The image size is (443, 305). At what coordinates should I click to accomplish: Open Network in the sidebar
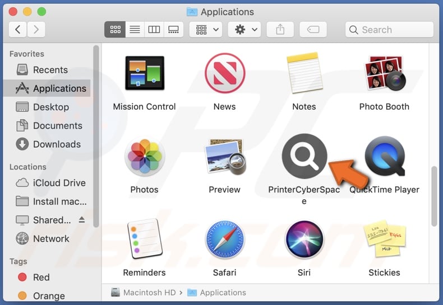(x=47, y=238)
